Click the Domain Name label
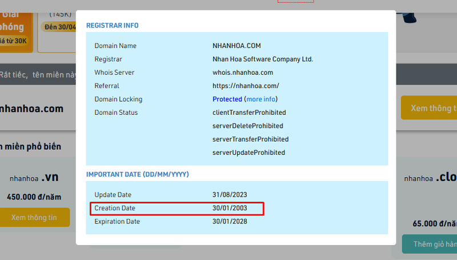This screenshot has width=457, height=260. (115, 46)
